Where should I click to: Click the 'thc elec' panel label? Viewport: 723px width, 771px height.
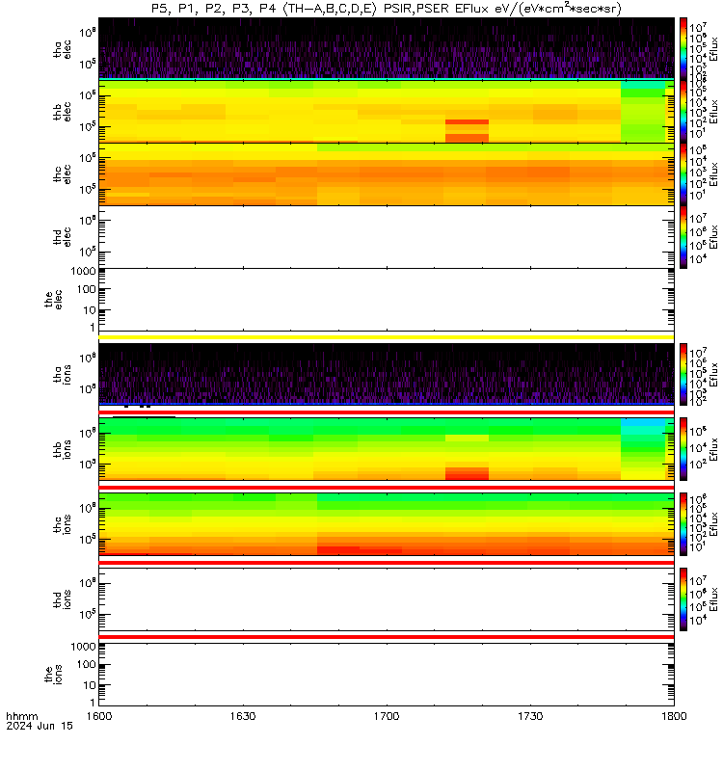pos(62,174)
